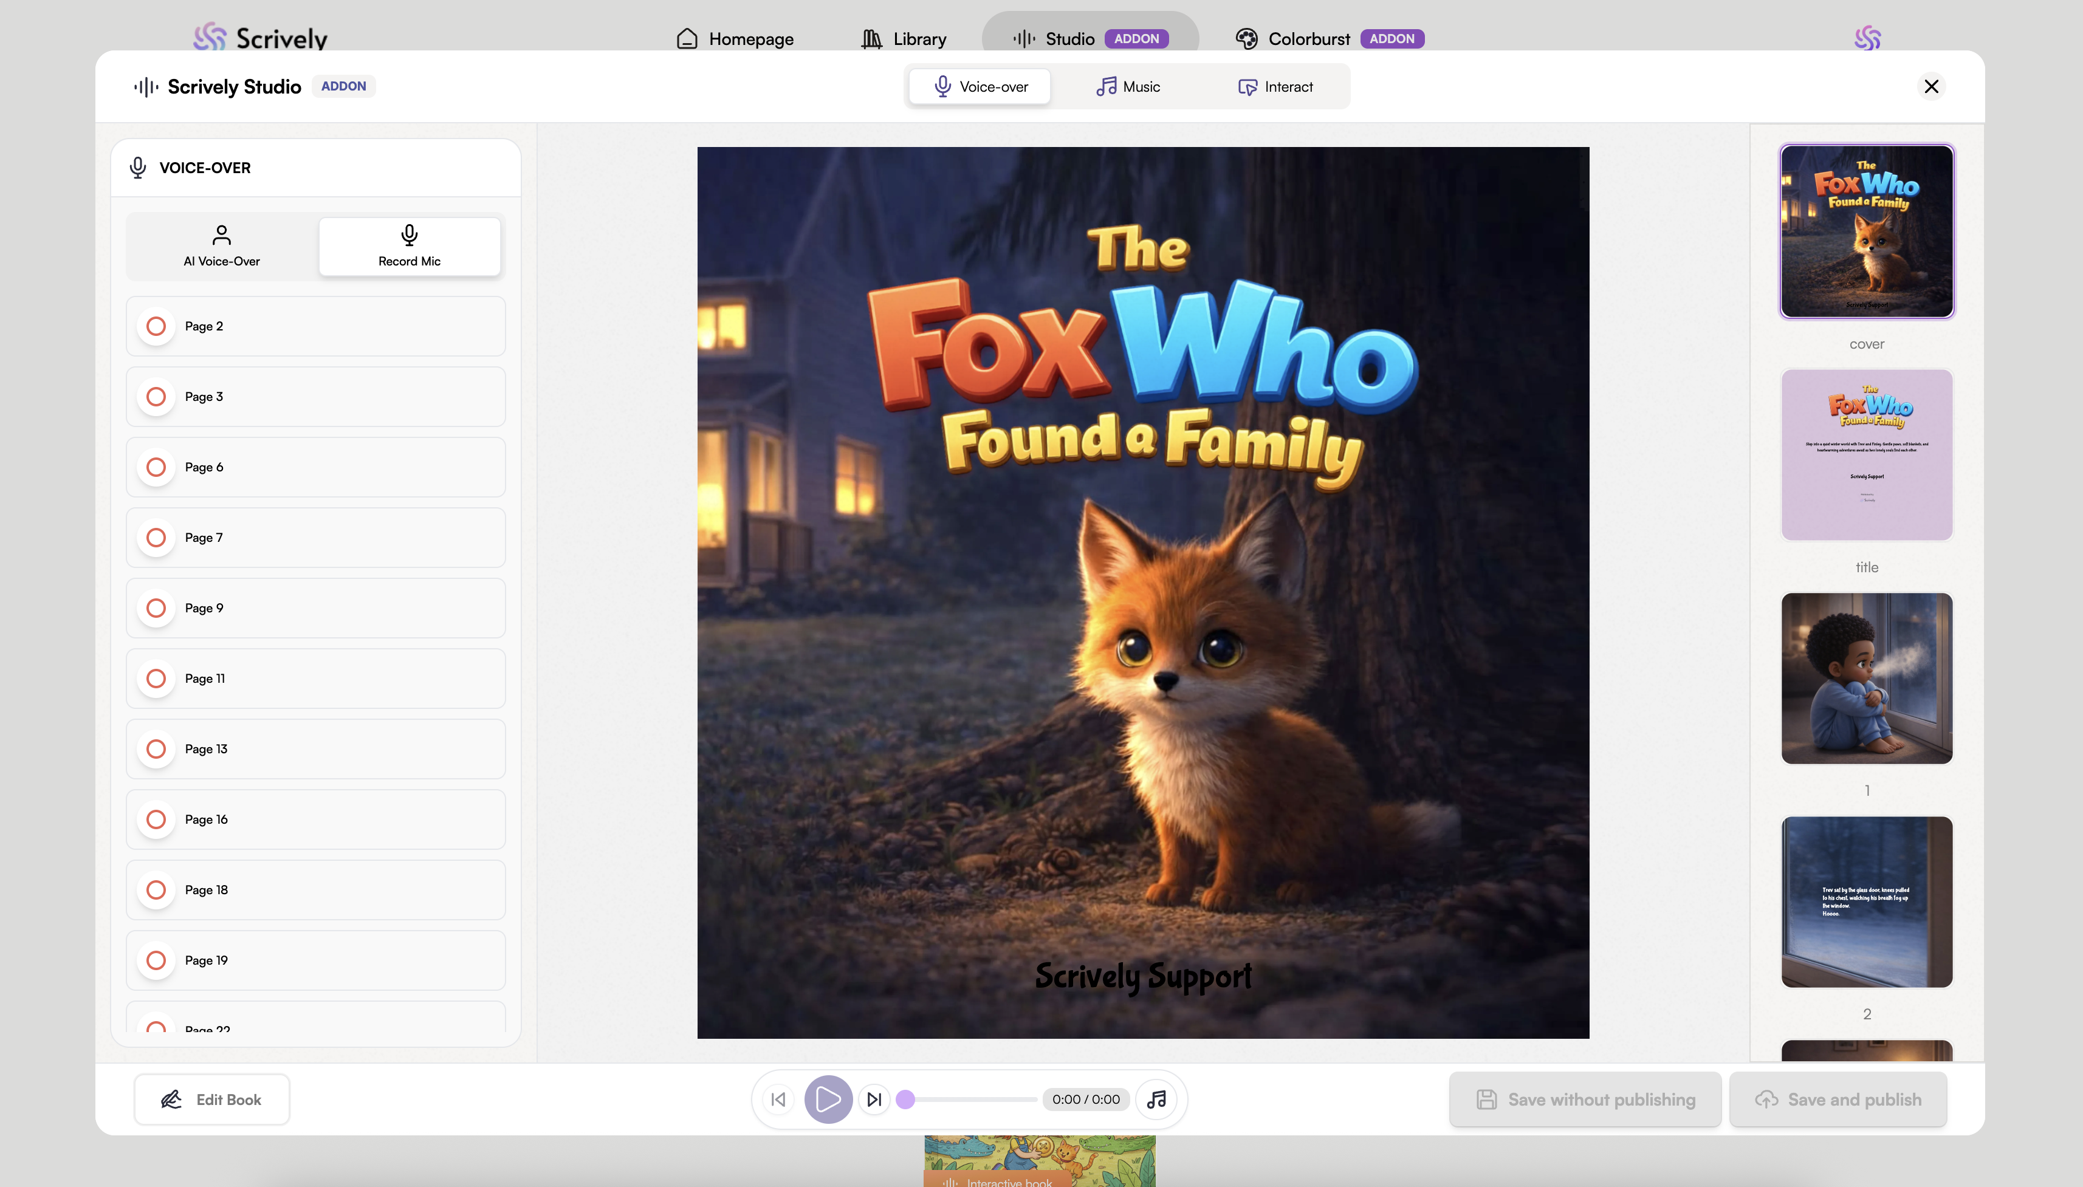Click the music note icon in the player
The image size is (2083, 1187).
(x=1156, y=1099)
